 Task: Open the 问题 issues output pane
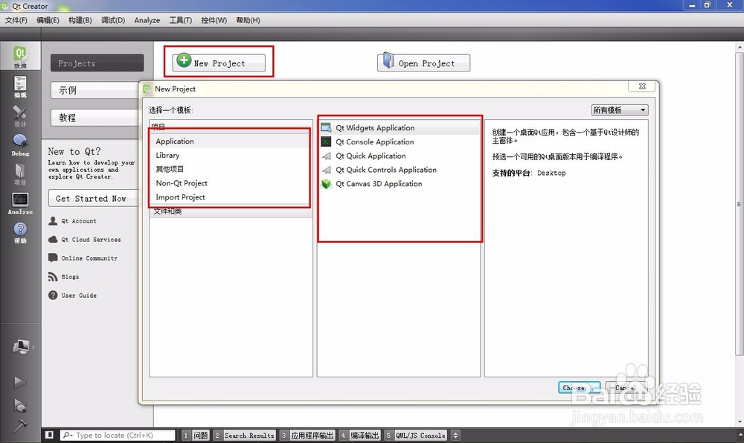point(196,435)
